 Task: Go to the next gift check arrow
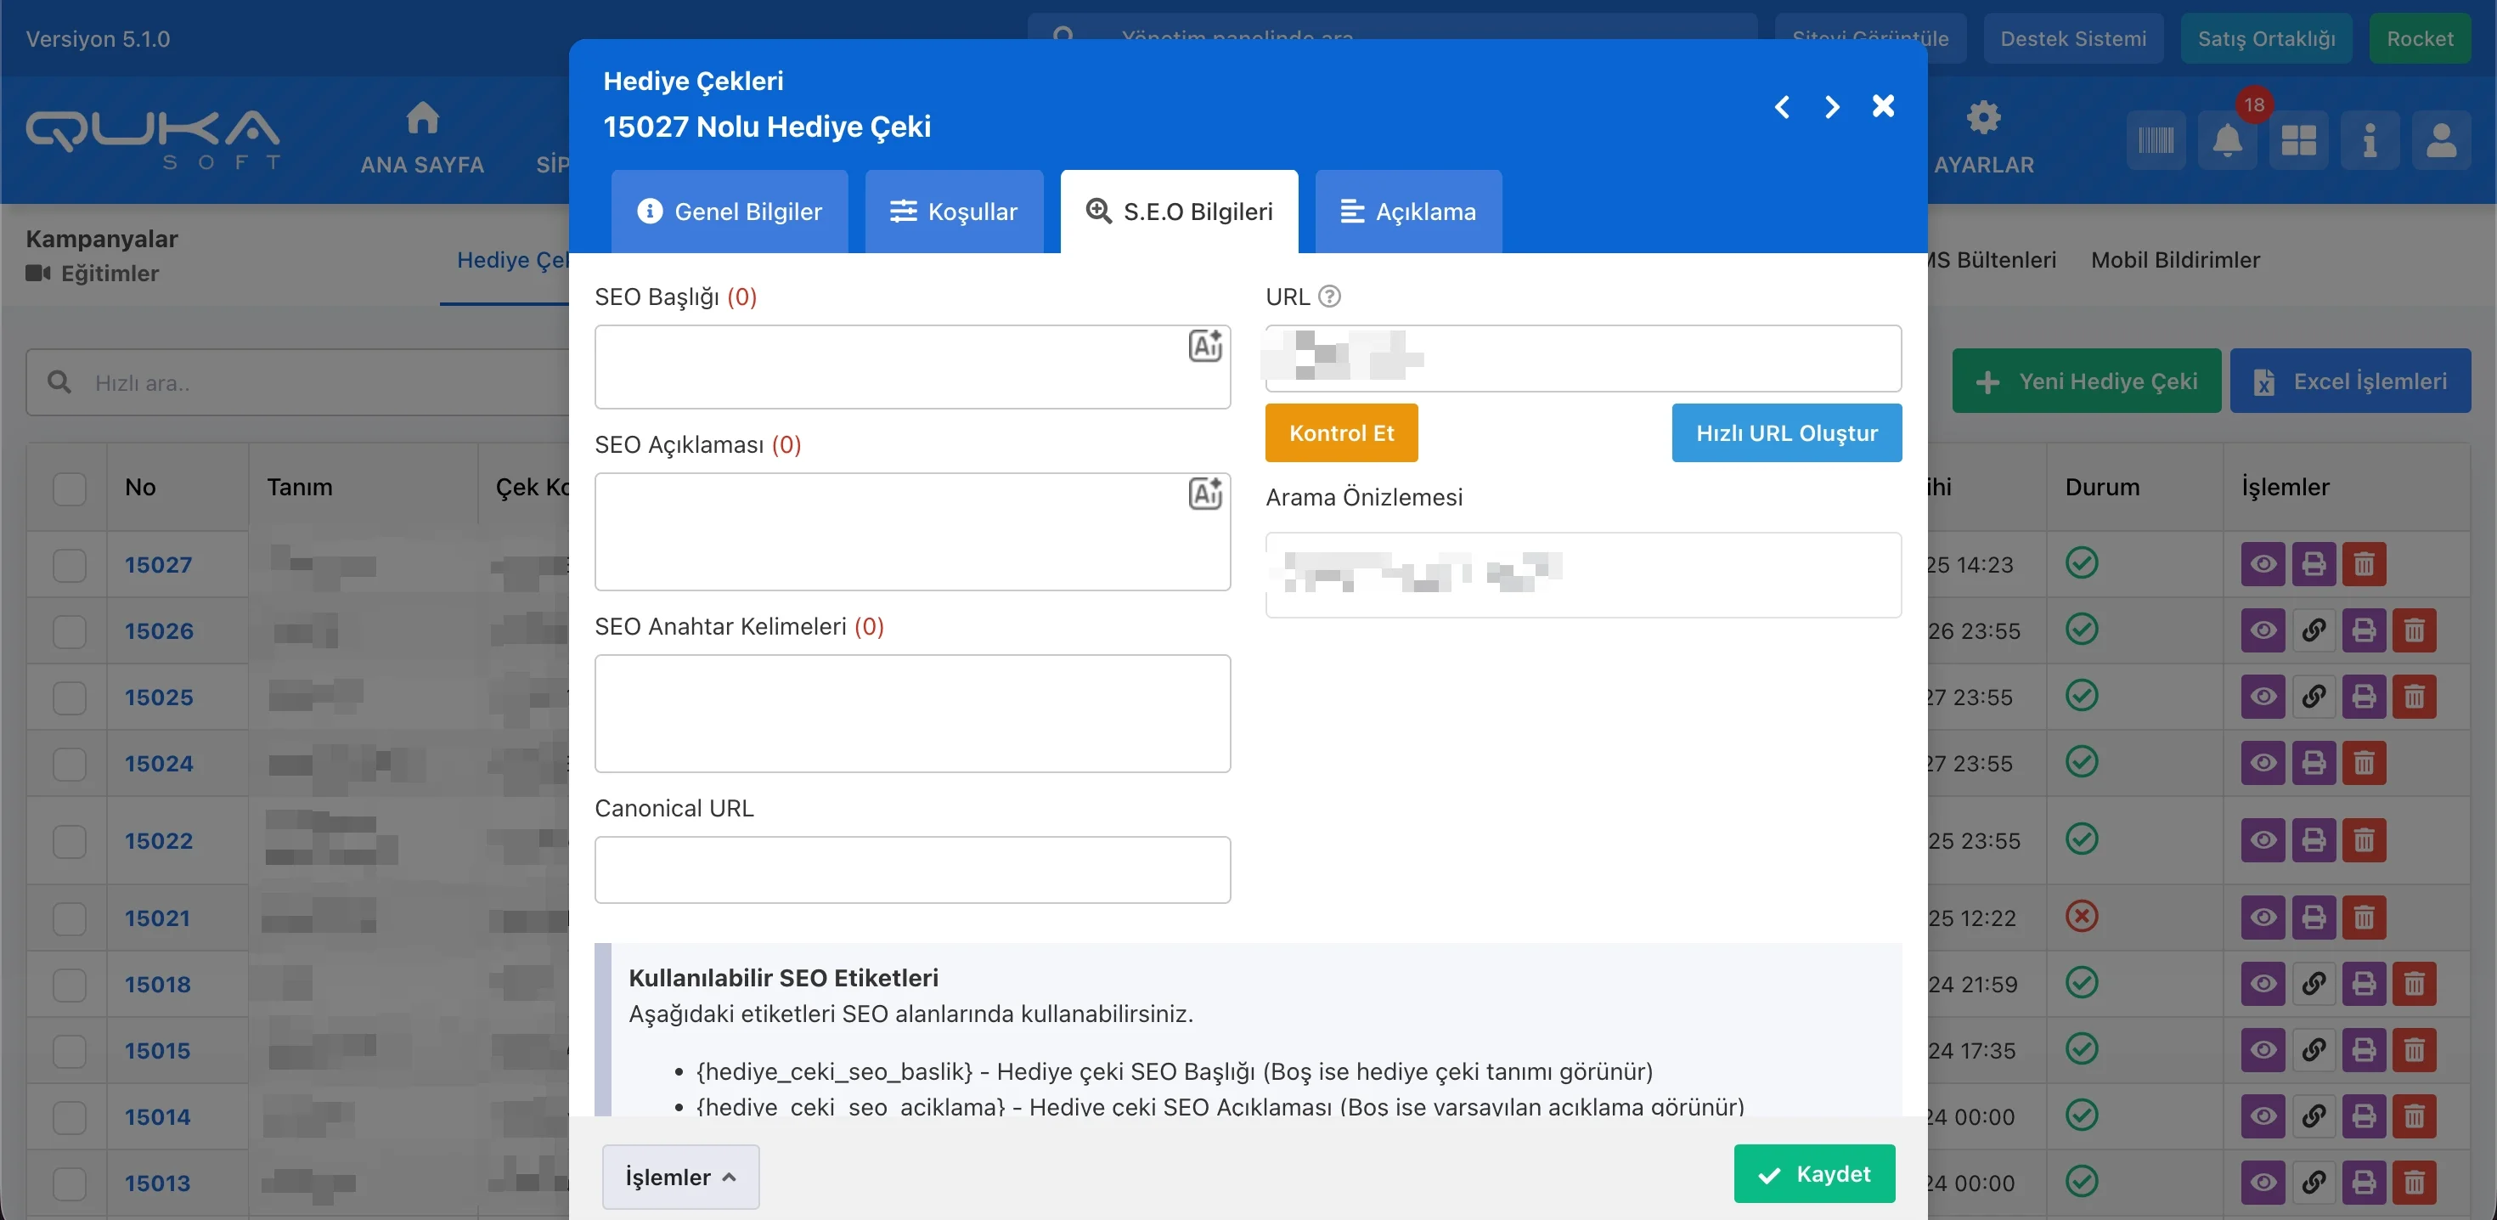point(1831,107)
